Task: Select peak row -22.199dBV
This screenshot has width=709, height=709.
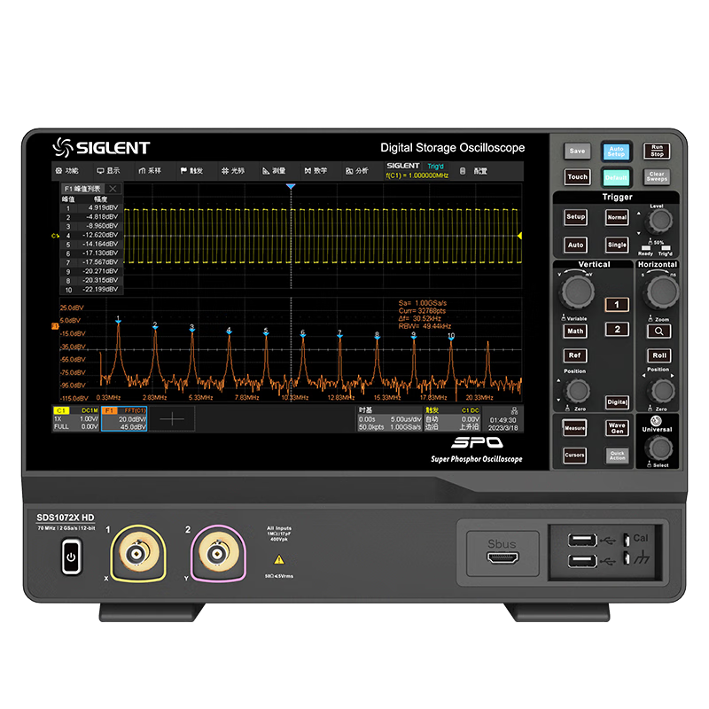Action: [x=92, y=290]
